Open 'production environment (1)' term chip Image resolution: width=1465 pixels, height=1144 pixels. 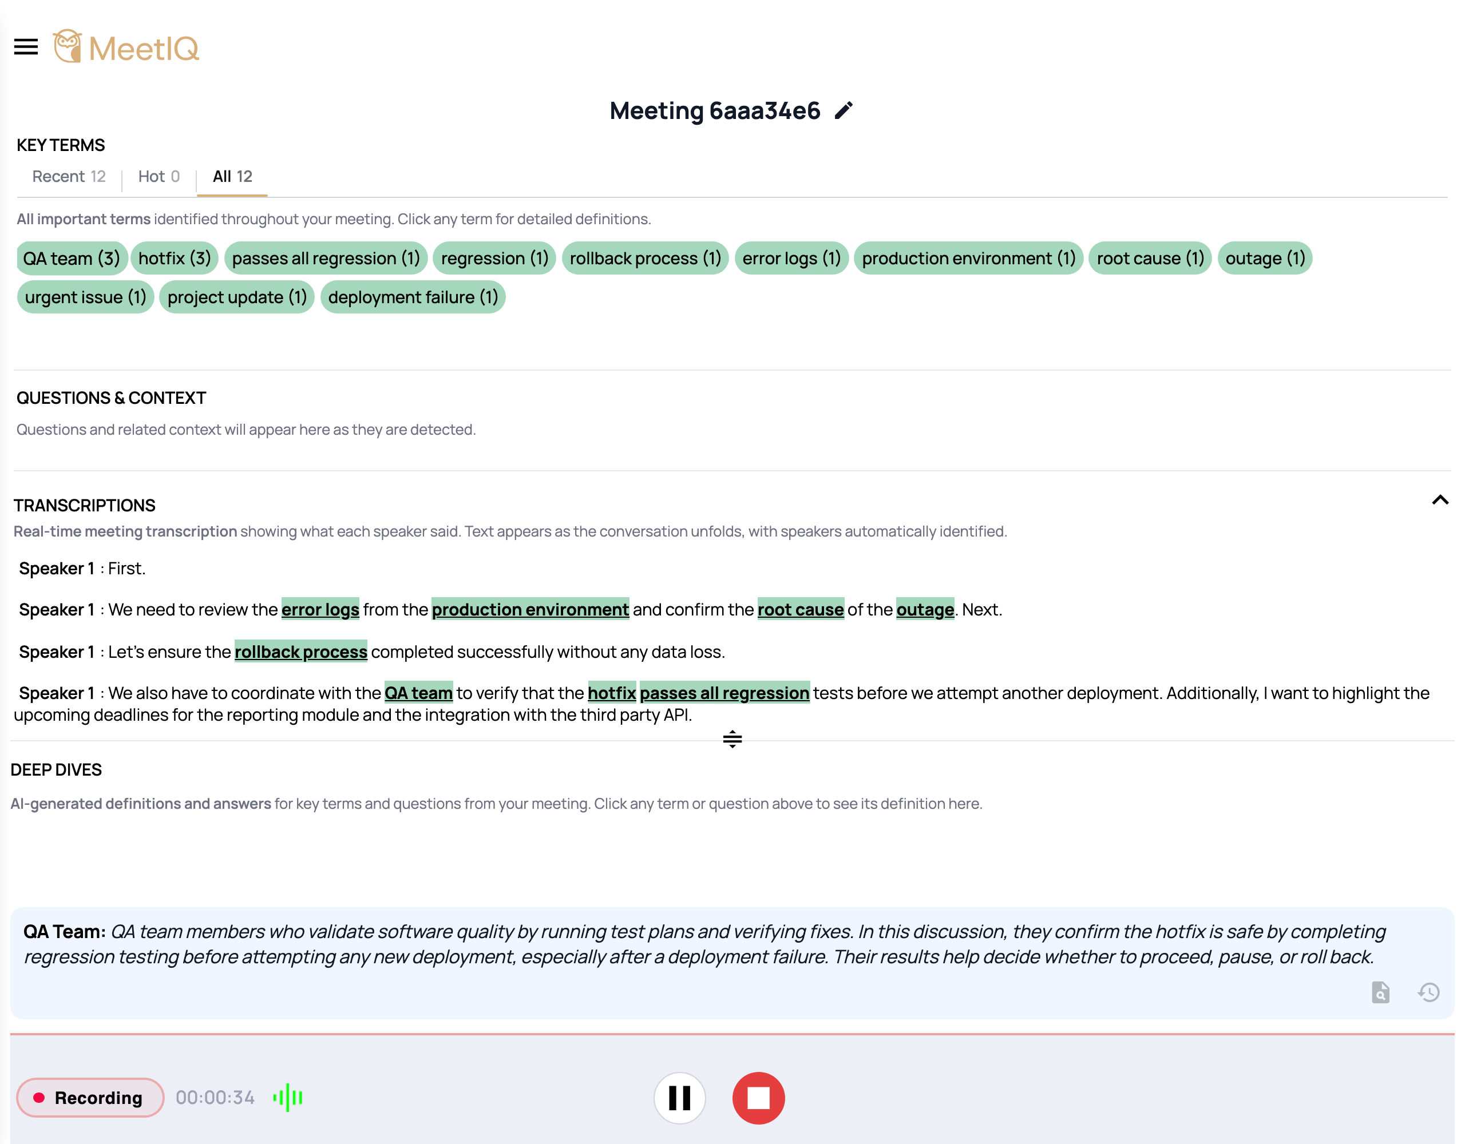tap(969, 258)
